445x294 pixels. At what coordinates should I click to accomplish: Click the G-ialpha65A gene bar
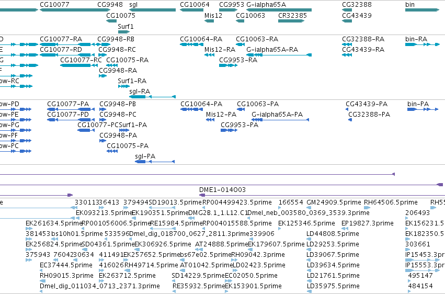[x=279, y=10]
